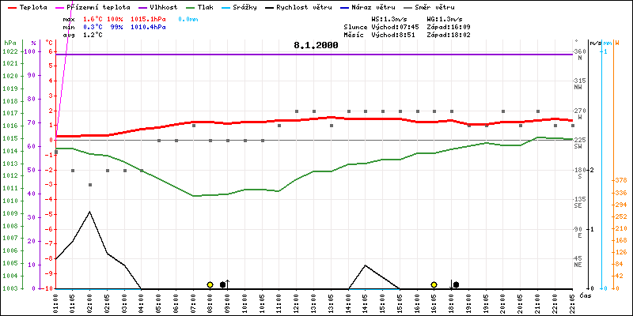The width and height of the screenshot is (633, 316).
Task: Click the wind speed peak at 02:00
Action: tap(90, 212)
